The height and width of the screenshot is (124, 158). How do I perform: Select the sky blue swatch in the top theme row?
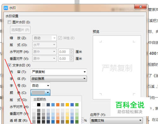pyautogui.click(x=53, y=105)
